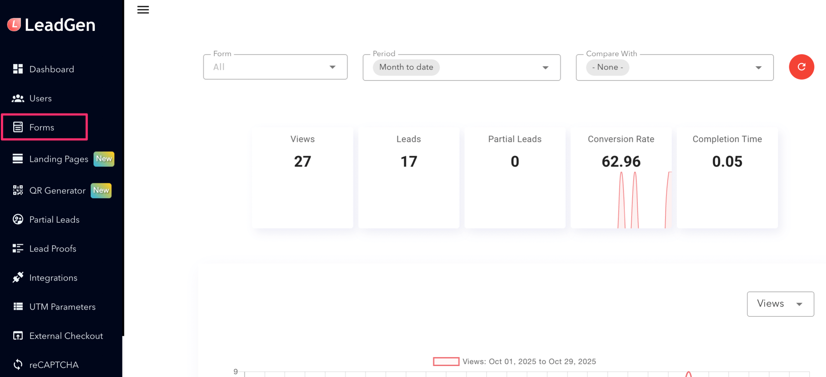Image resolution: width=826 pixels, height=377 pixels.
Task: Click the hamburger menu icon
Action: point(143,10)
